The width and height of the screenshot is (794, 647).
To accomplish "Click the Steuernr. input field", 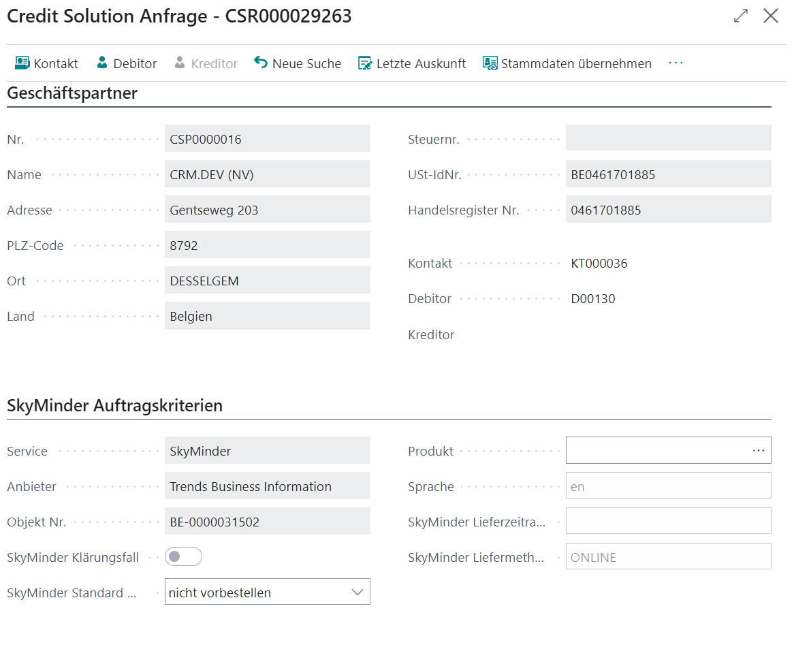I will click(x=667, y=138).
